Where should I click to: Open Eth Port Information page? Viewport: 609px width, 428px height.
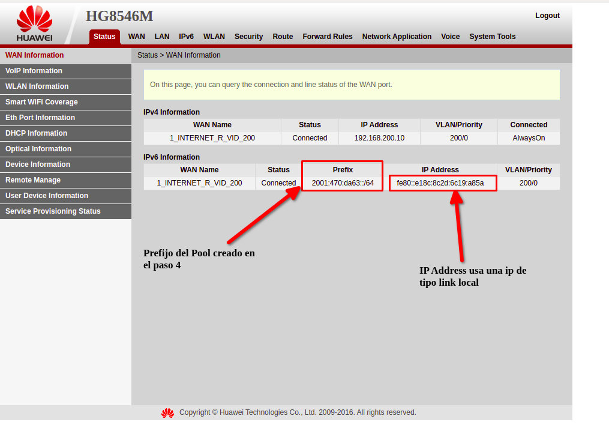coord(40,118)
